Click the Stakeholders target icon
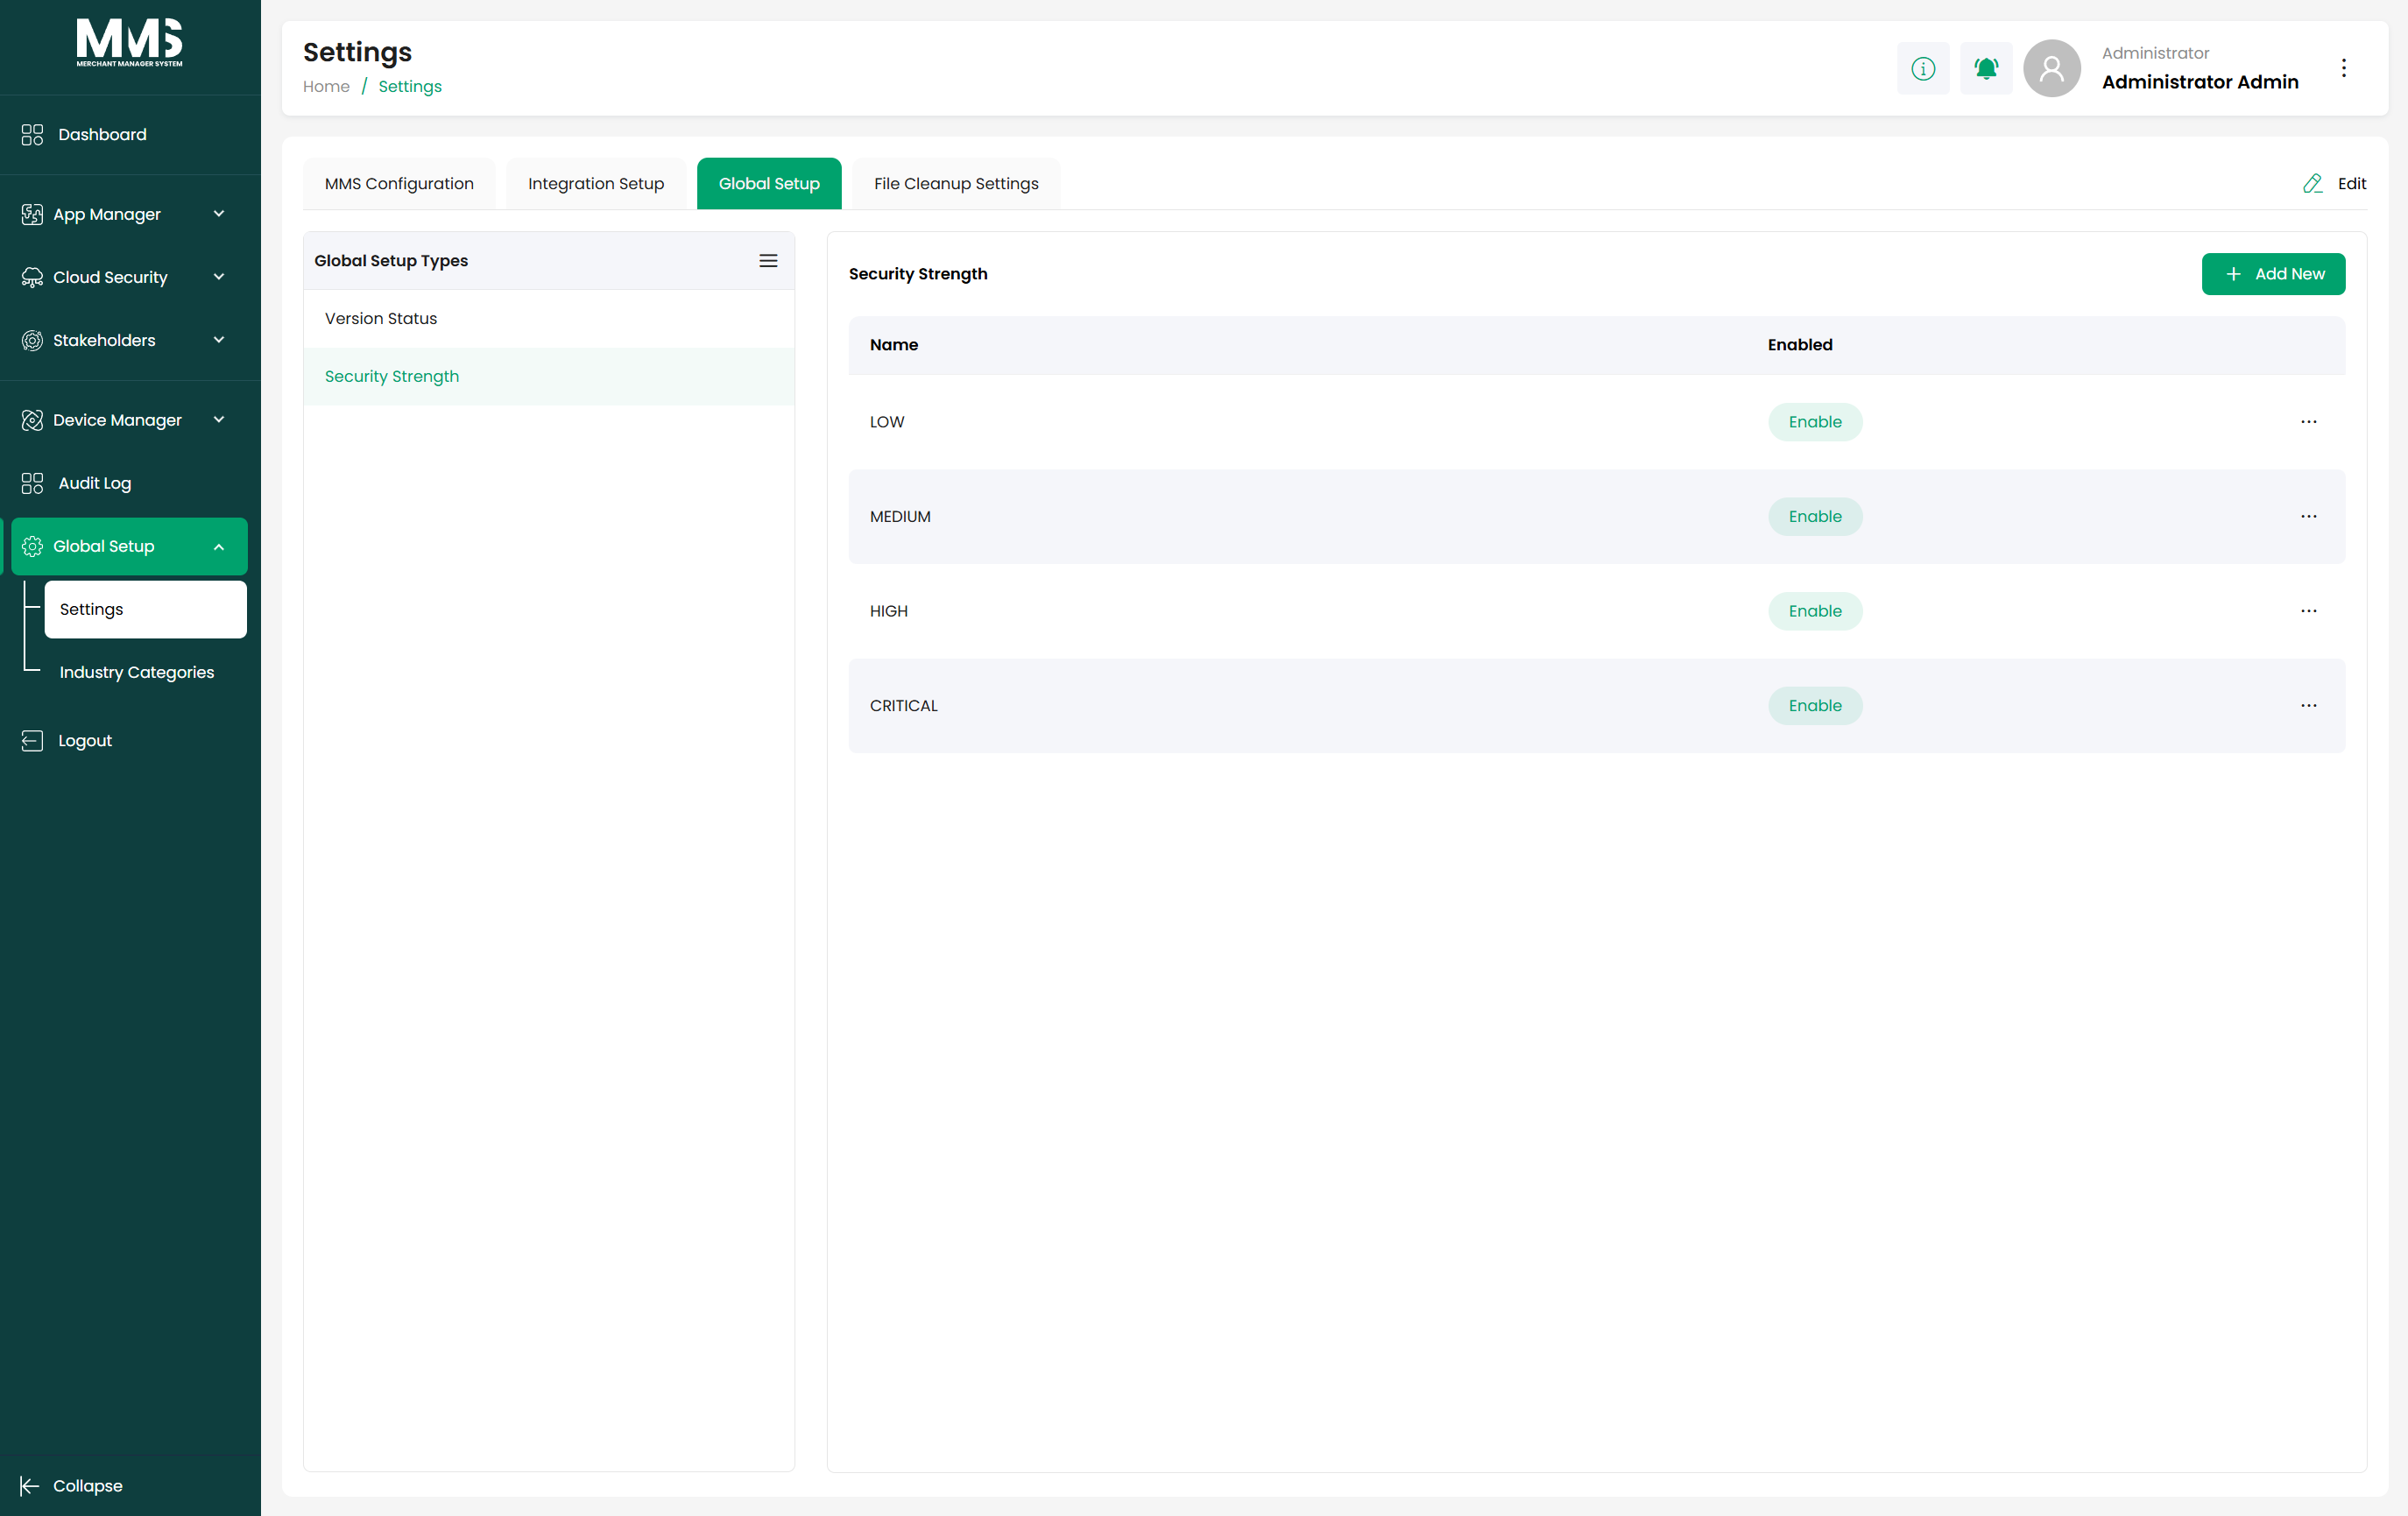Viewport: 2408px width, 1516px height. tap(32, 340)
